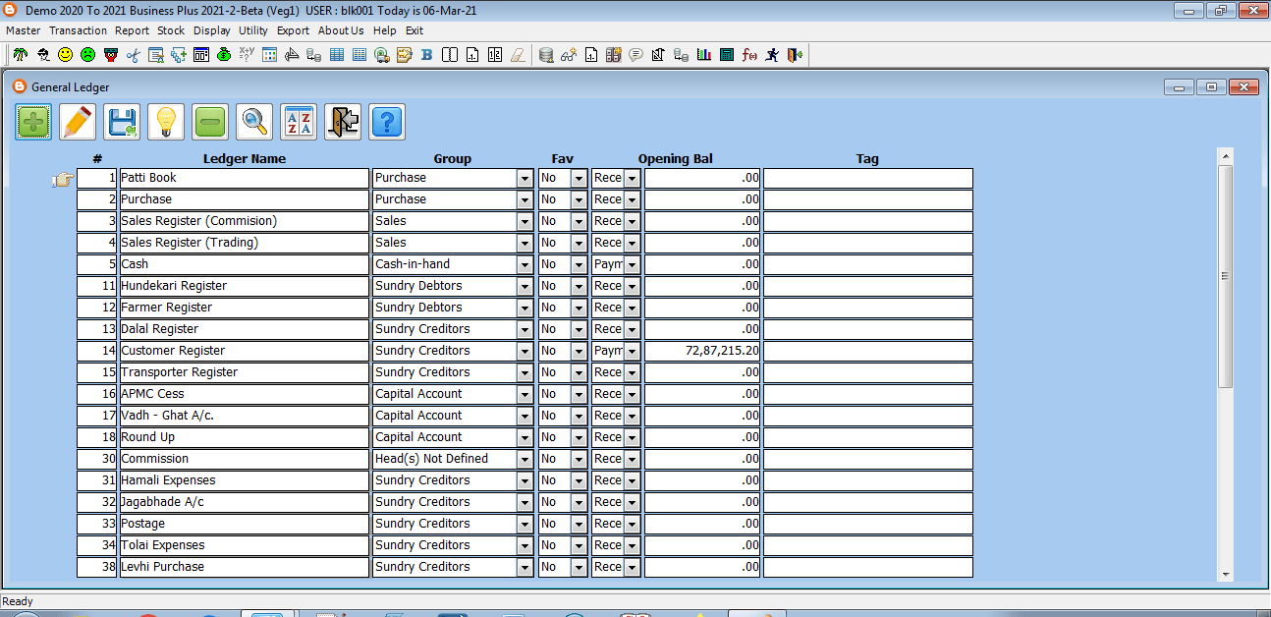Sort ledgers with the A-Z icon
The height and width of the screenshot is (617, 1271).
299,122
